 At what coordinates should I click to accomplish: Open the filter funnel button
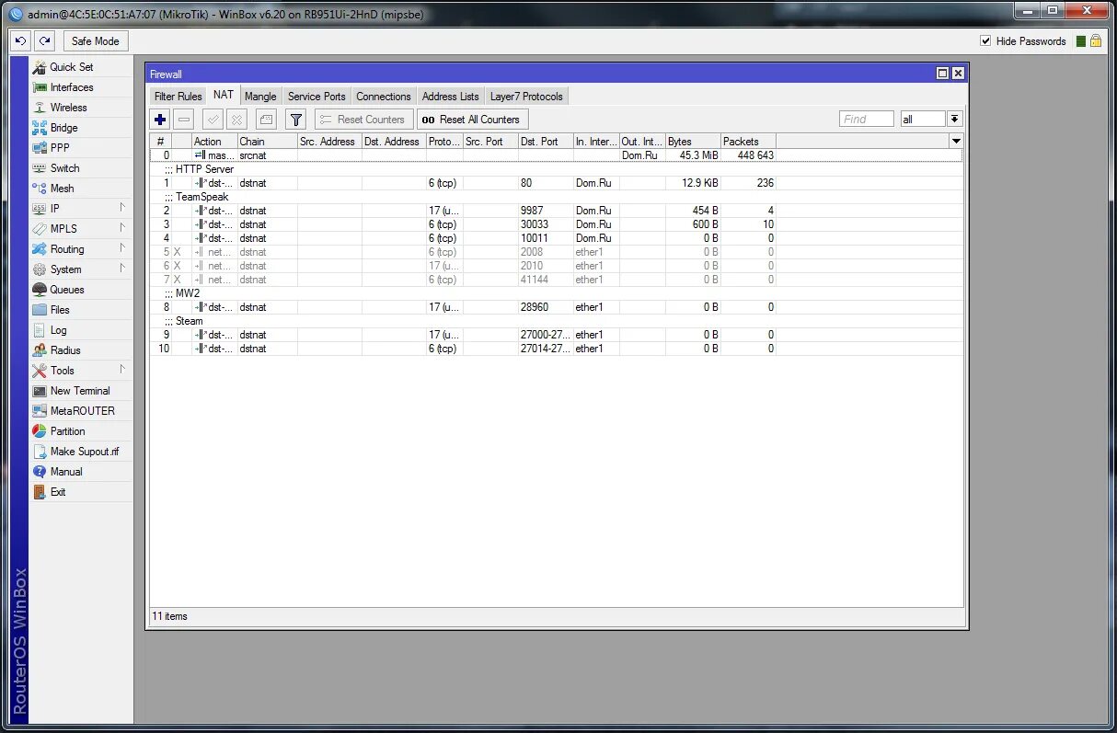tap(295, 120)
